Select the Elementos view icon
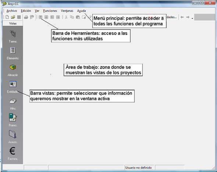 [x=13, y=50]
